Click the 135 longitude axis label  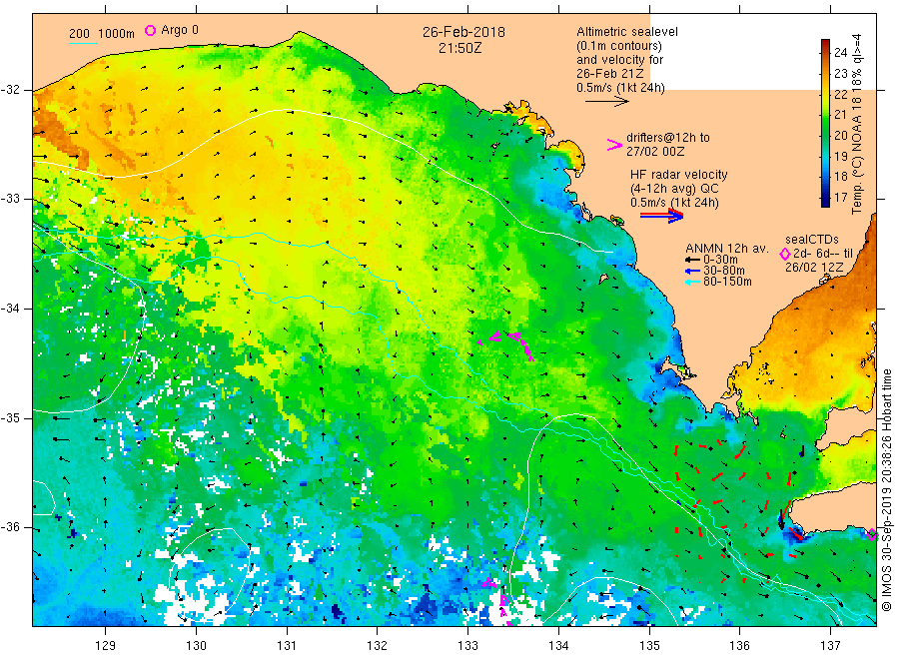[649, 645]
